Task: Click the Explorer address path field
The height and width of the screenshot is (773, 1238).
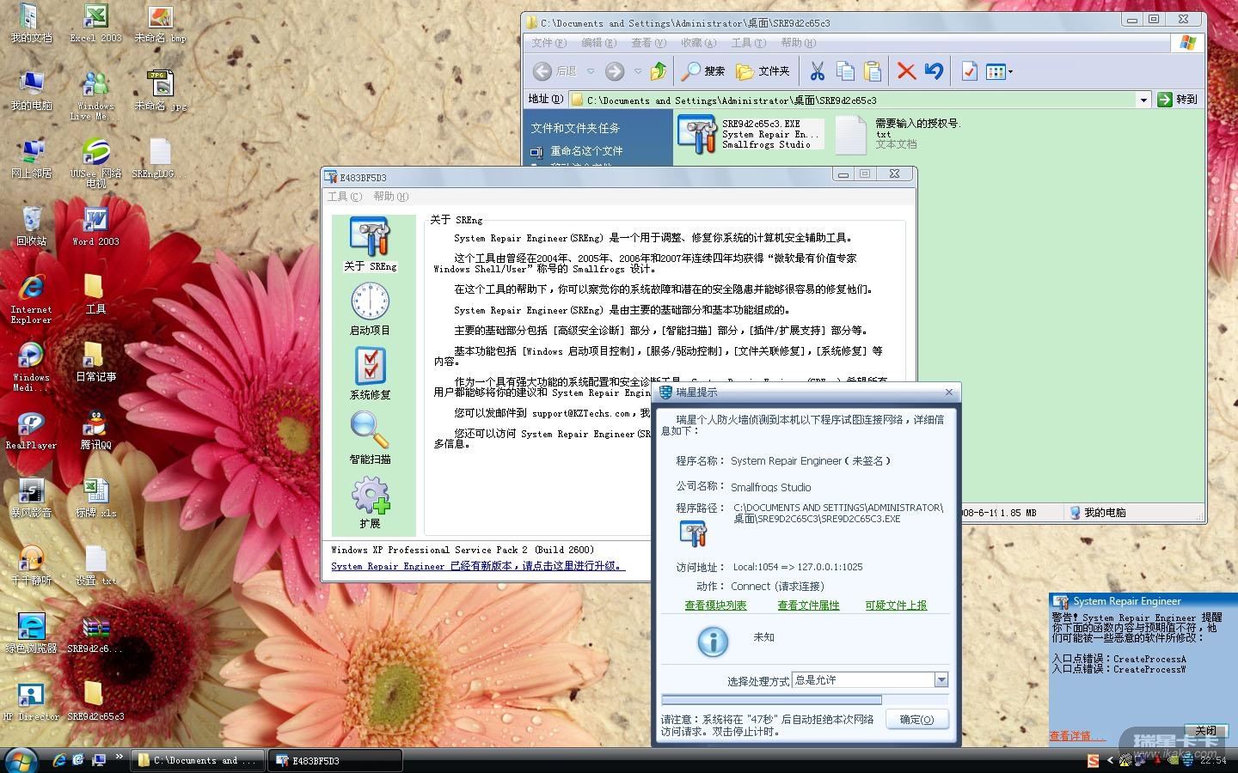Action: click(x=852, y=100)
